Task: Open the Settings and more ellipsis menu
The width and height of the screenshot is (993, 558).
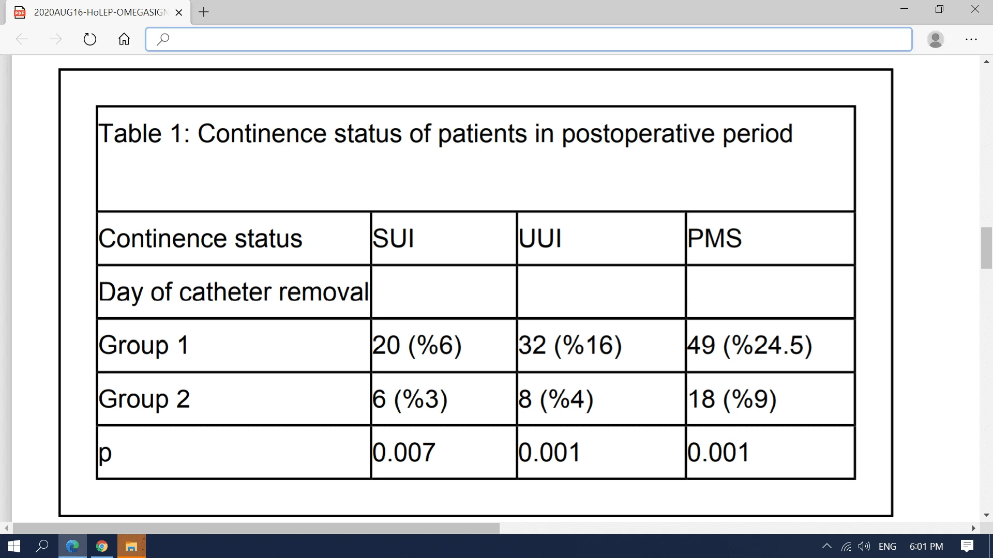Action: pos(971,39)
